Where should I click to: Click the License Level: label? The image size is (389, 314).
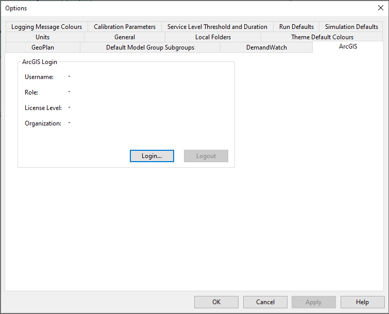(x=43, y=107)
